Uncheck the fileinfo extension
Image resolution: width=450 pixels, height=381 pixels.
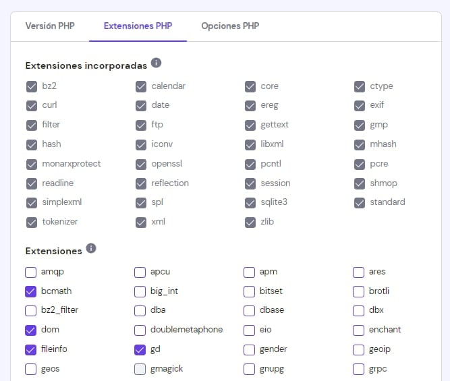point(31,349)
